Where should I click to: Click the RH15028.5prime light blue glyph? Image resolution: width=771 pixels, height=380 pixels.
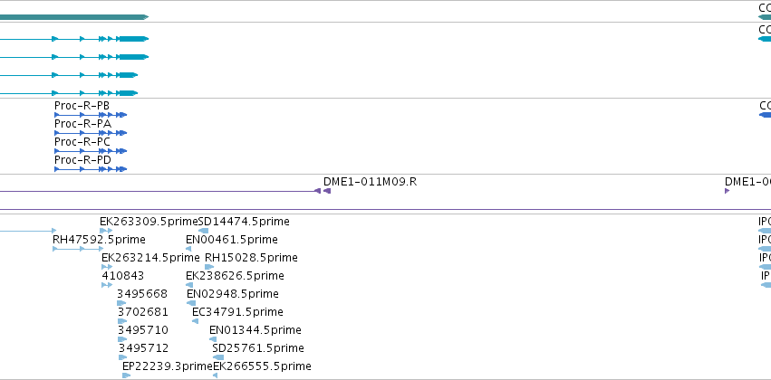[209, 267]
